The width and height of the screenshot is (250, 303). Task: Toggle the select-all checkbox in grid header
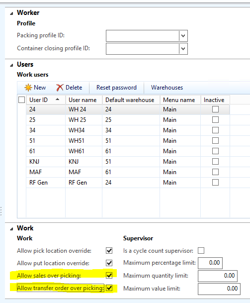(22, 100)
